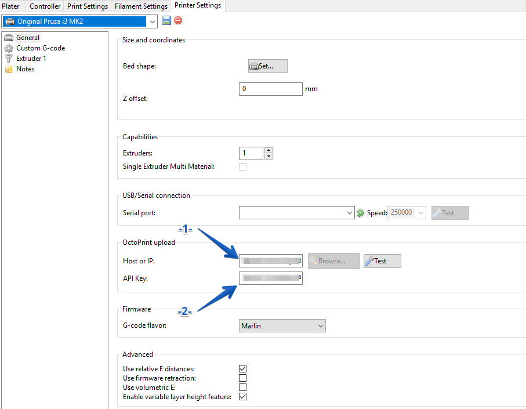Click the OctoPrint Browse button
Screen dimensions: 526x409
coord(334,261)
